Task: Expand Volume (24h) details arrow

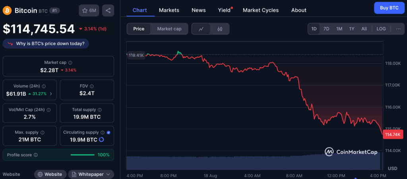Action: tap(50, 94)
